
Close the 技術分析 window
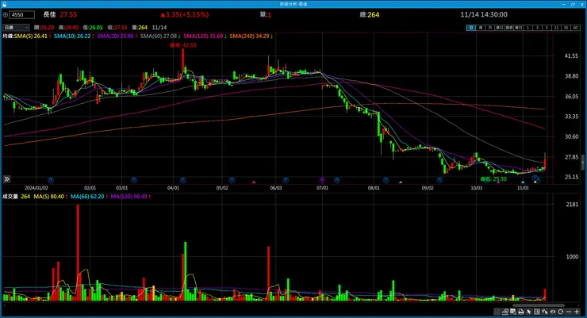click(x=582, y=4)
